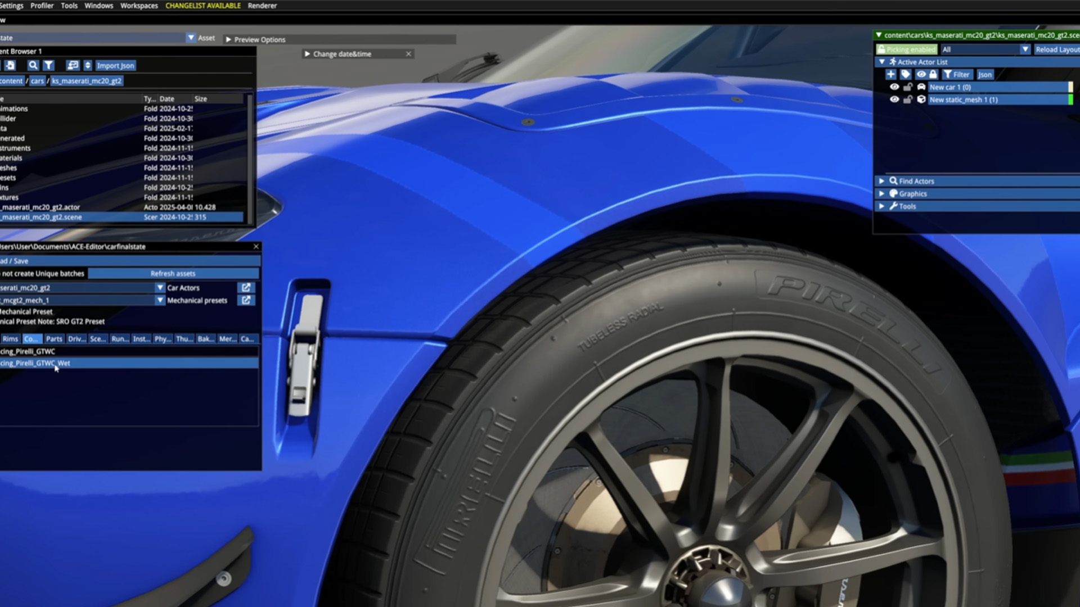Close the carfinalstate panel
1080x607 pixels.
pos(256,246)
